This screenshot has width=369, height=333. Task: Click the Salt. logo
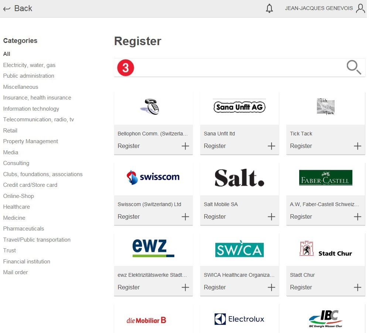240,178
